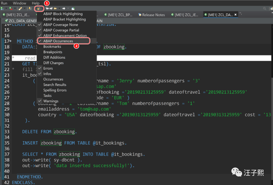Choose ABAP Block Highlighting from the list
The image size is (273, 185).
pyautogui.click(x=63, y=14)
